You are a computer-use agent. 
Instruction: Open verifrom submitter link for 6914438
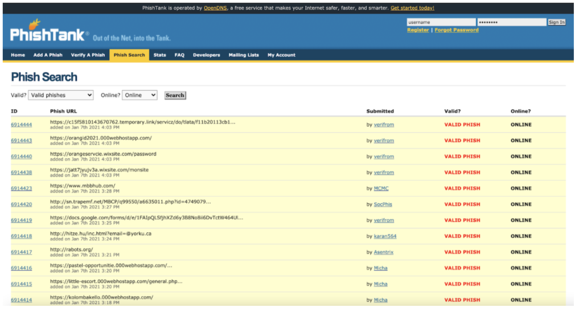(384, 173)
